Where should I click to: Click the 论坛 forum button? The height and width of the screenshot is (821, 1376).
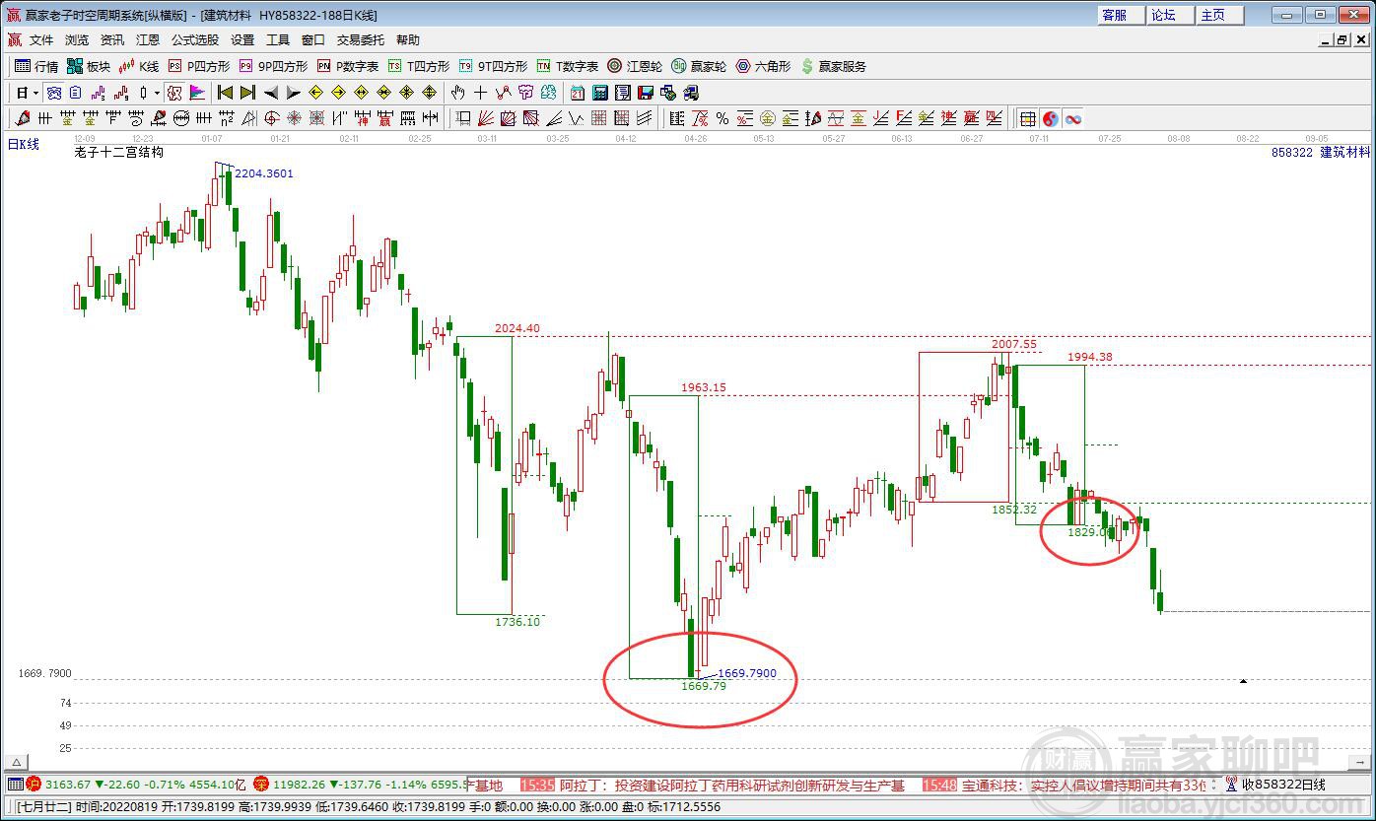(x=1170, y=15)
